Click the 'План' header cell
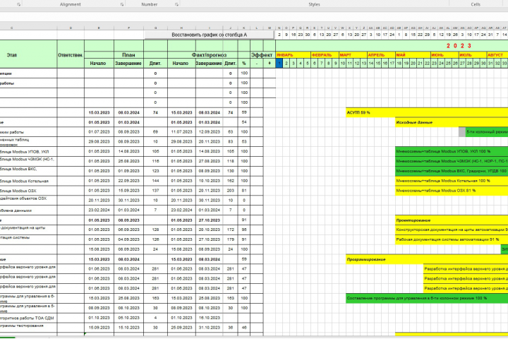Screen dimensions: 508x339 tap(128, 55)
